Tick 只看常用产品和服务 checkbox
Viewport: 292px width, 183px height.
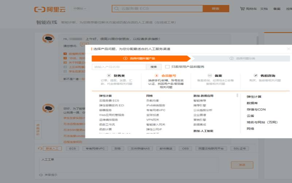click(x=168, y=67)
